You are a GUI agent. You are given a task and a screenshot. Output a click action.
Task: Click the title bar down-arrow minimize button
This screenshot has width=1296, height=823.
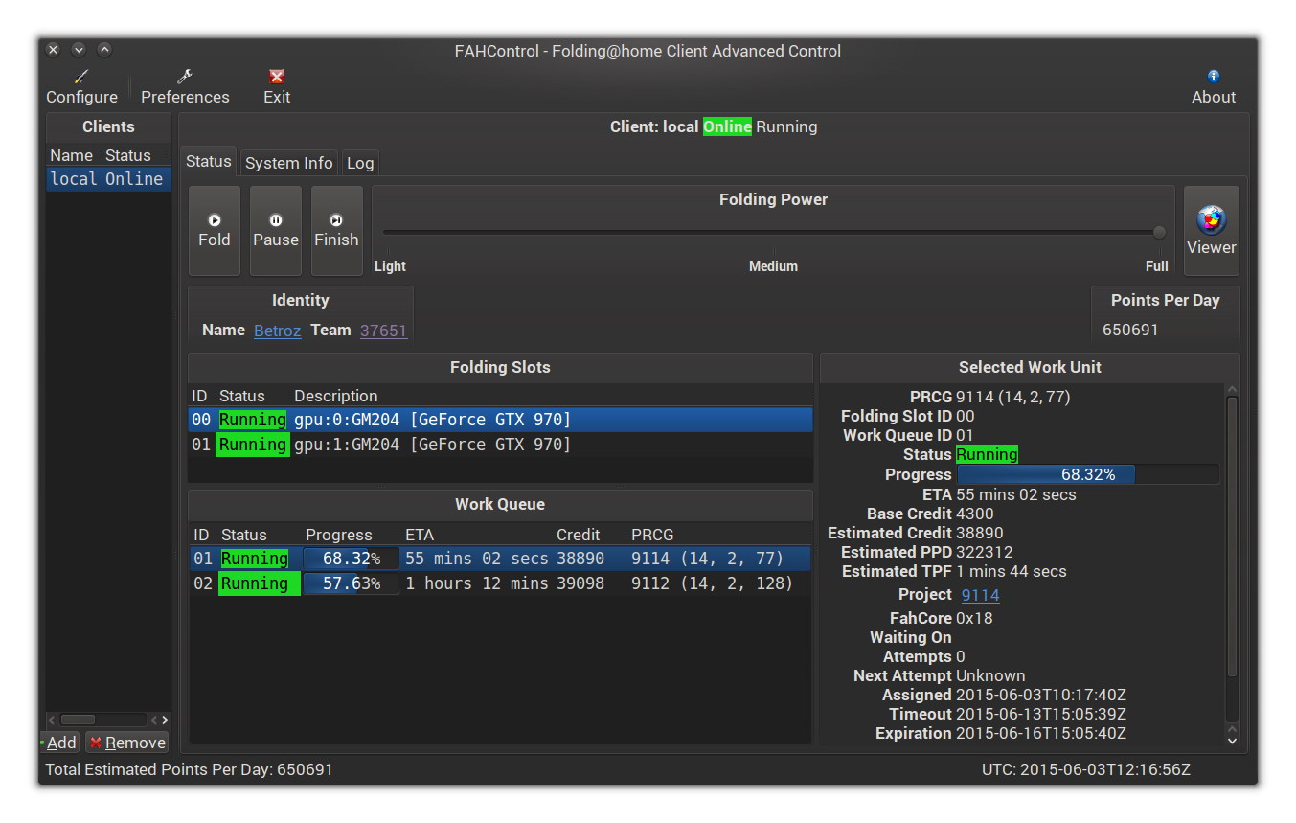[x=79, y=50]
